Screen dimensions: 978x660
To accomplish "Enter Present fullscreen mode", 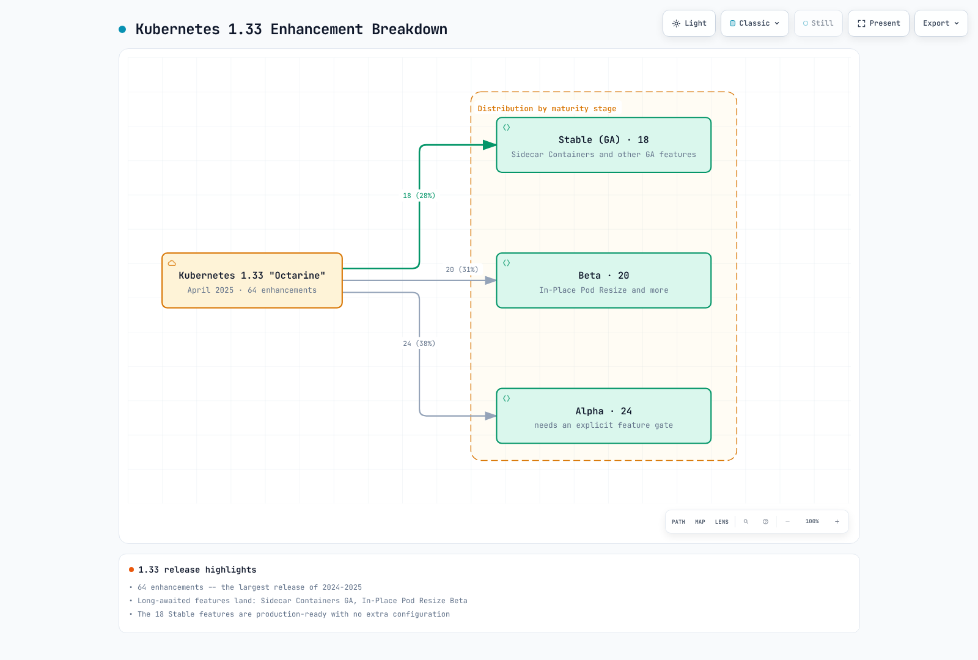I will pyautogui.click(x=878, y=23).
